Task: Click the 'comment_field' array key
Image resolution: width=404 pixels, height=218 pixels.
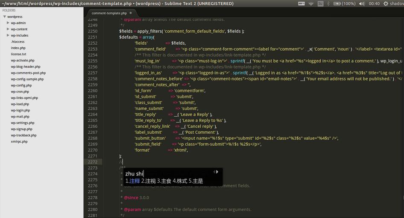Action: click(x=150, y=49)
